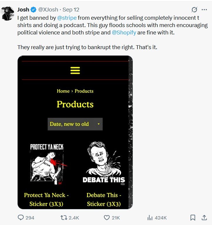Open the @Shopify mention link
The height and width of the screenshot is (225, 212).
(124, 32)
